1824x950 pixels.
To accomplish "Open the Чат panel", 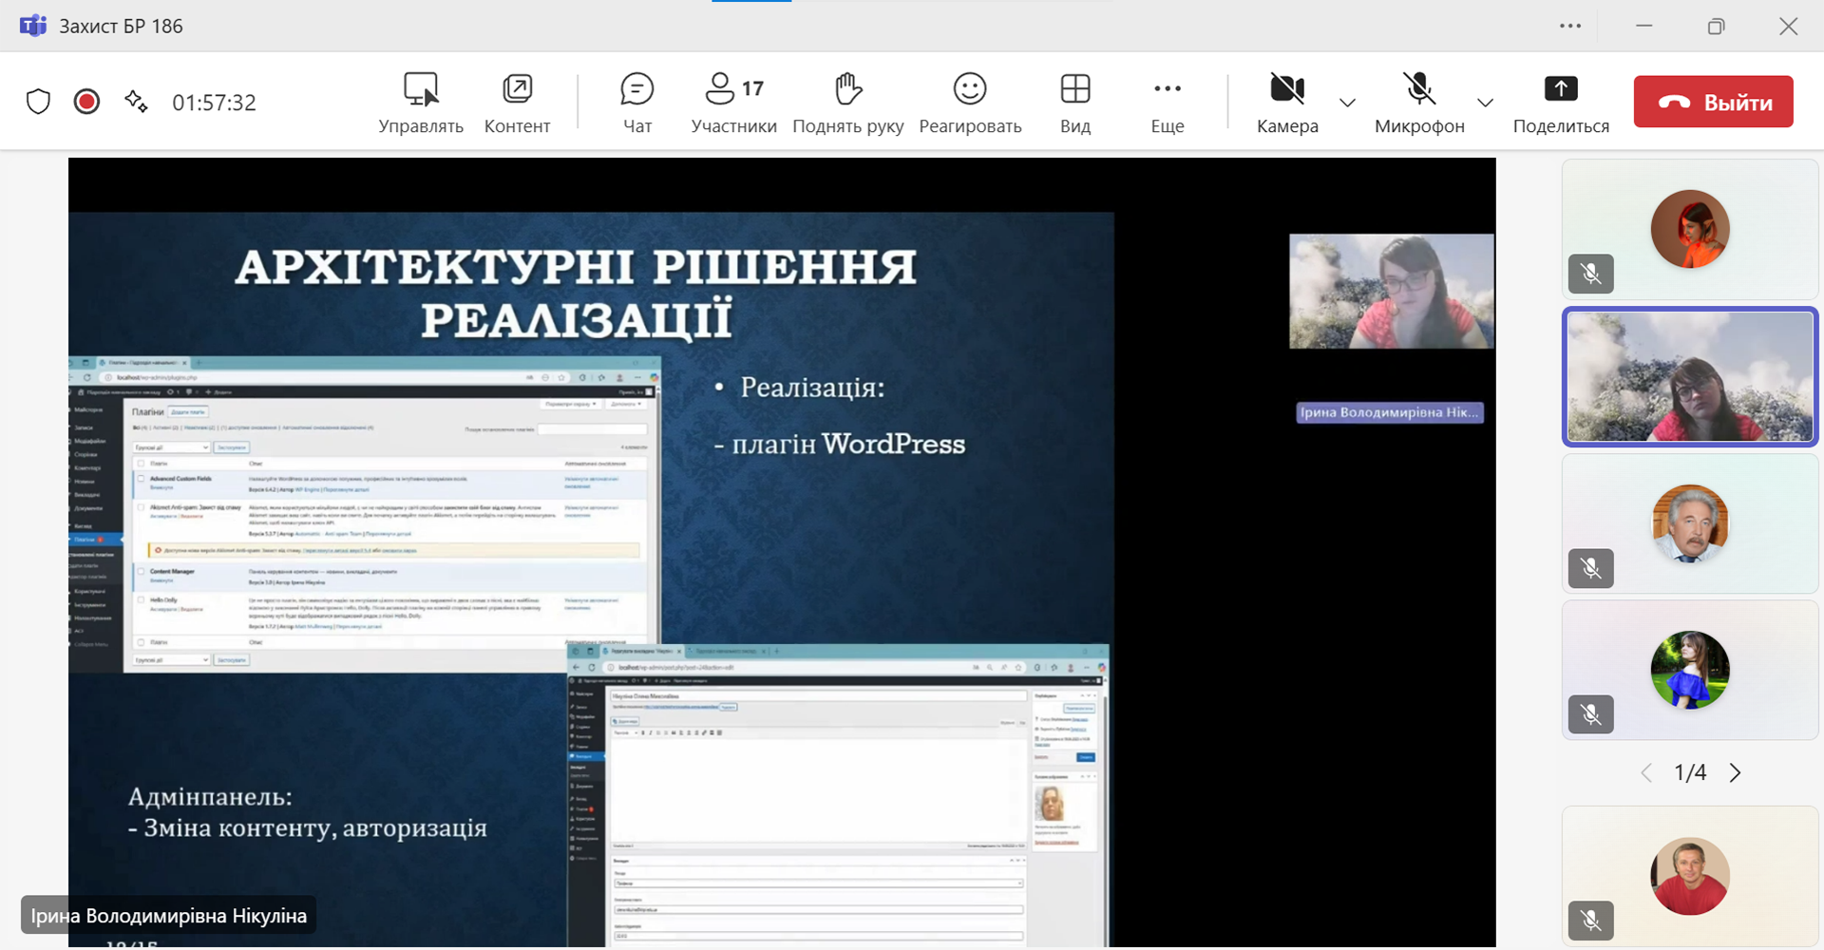I will (636, 103).
